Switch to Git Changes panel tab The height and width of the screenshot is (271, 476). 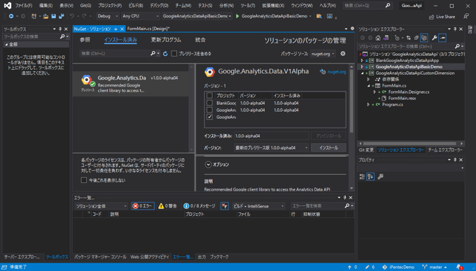coord(366,150)
